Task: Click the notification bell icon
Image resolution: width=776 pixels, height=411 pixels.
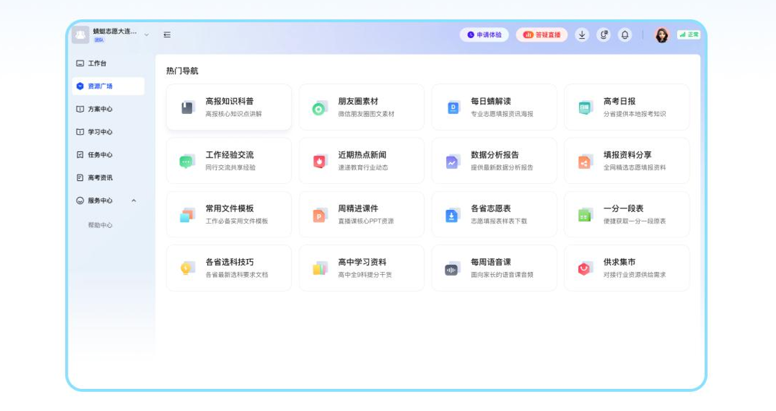Action: (625, 33)
